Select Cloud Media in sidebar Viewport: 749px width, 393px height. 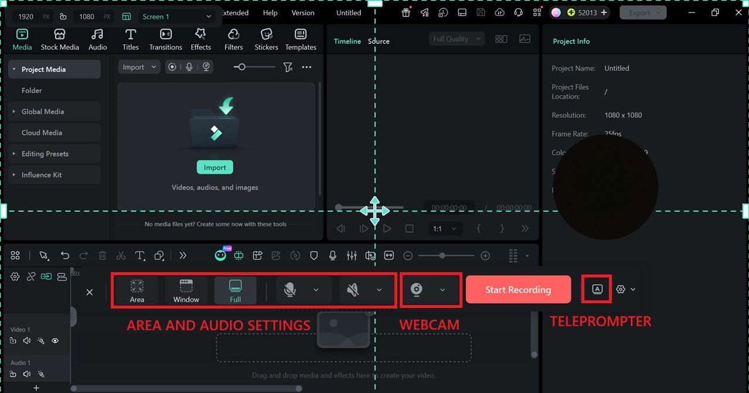click(x=42, y=133)
